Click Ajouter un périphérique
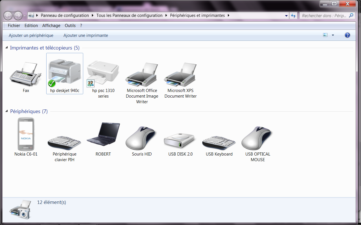Image resolution: width=361 pixels, height=225 pixels. [31, 35]
